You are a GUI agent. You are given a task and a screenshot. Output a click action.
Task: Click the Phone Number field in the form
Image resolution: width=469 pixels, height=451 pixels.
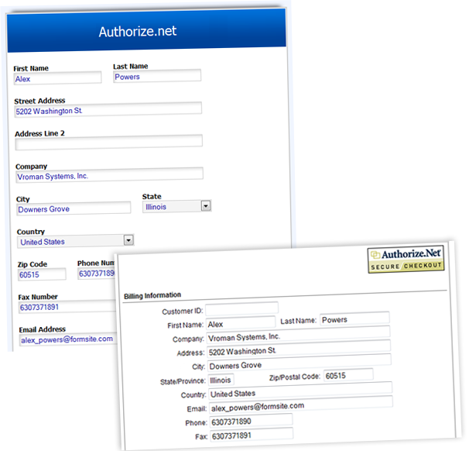[x=97, y=273]
